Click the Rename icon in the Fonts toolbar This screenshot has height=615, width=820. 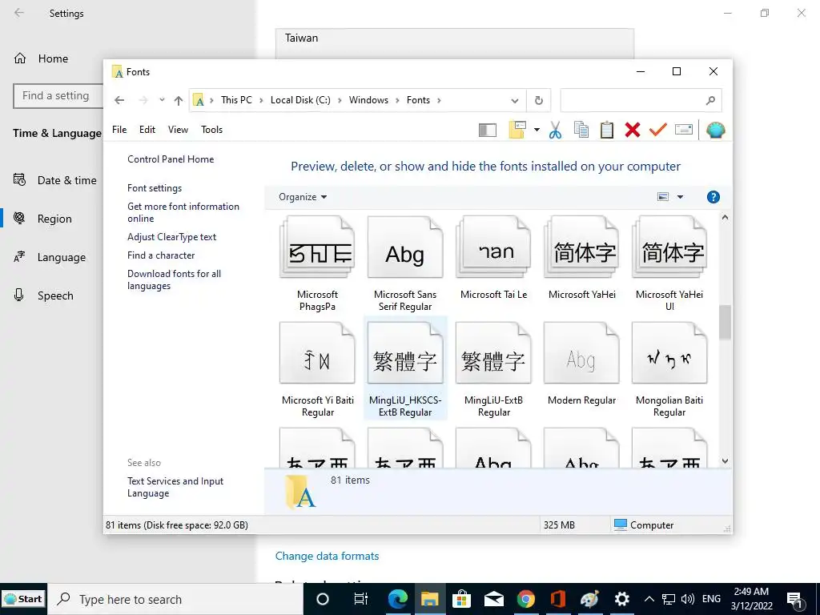click(x=684, y=129)
